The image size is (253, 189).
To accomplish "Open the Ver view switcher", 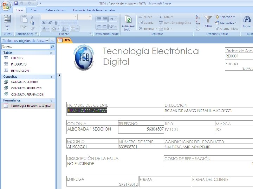I will [7, 22].
